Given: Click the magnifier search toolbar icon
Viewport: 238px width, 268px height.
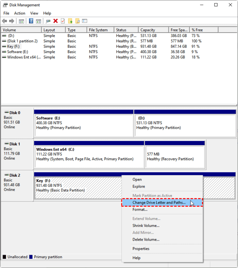Looking at the screenshot, I should tap(78, 21).
